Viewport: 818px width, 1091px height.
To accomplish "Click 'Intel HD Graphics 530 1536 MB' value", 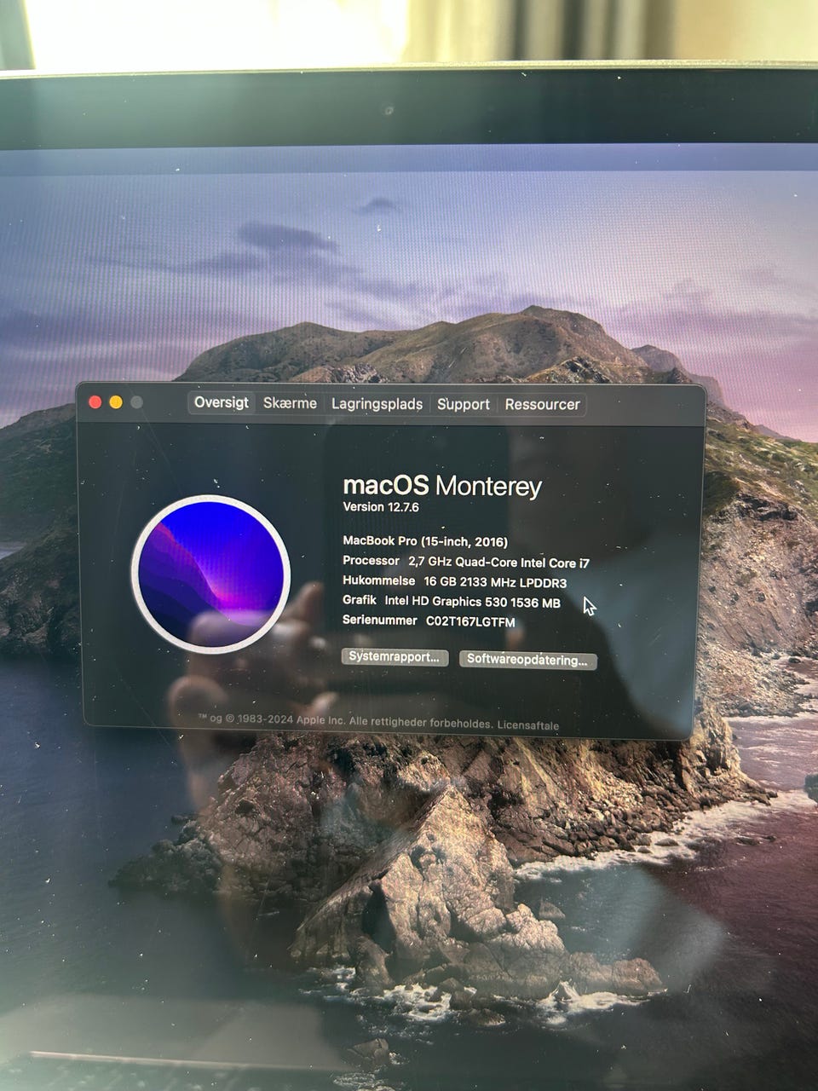I will point(472,602).
